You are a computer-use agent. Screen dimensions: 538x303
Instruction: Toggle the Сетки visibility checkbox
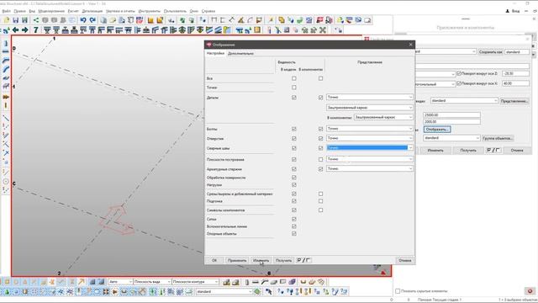[293, 219]
